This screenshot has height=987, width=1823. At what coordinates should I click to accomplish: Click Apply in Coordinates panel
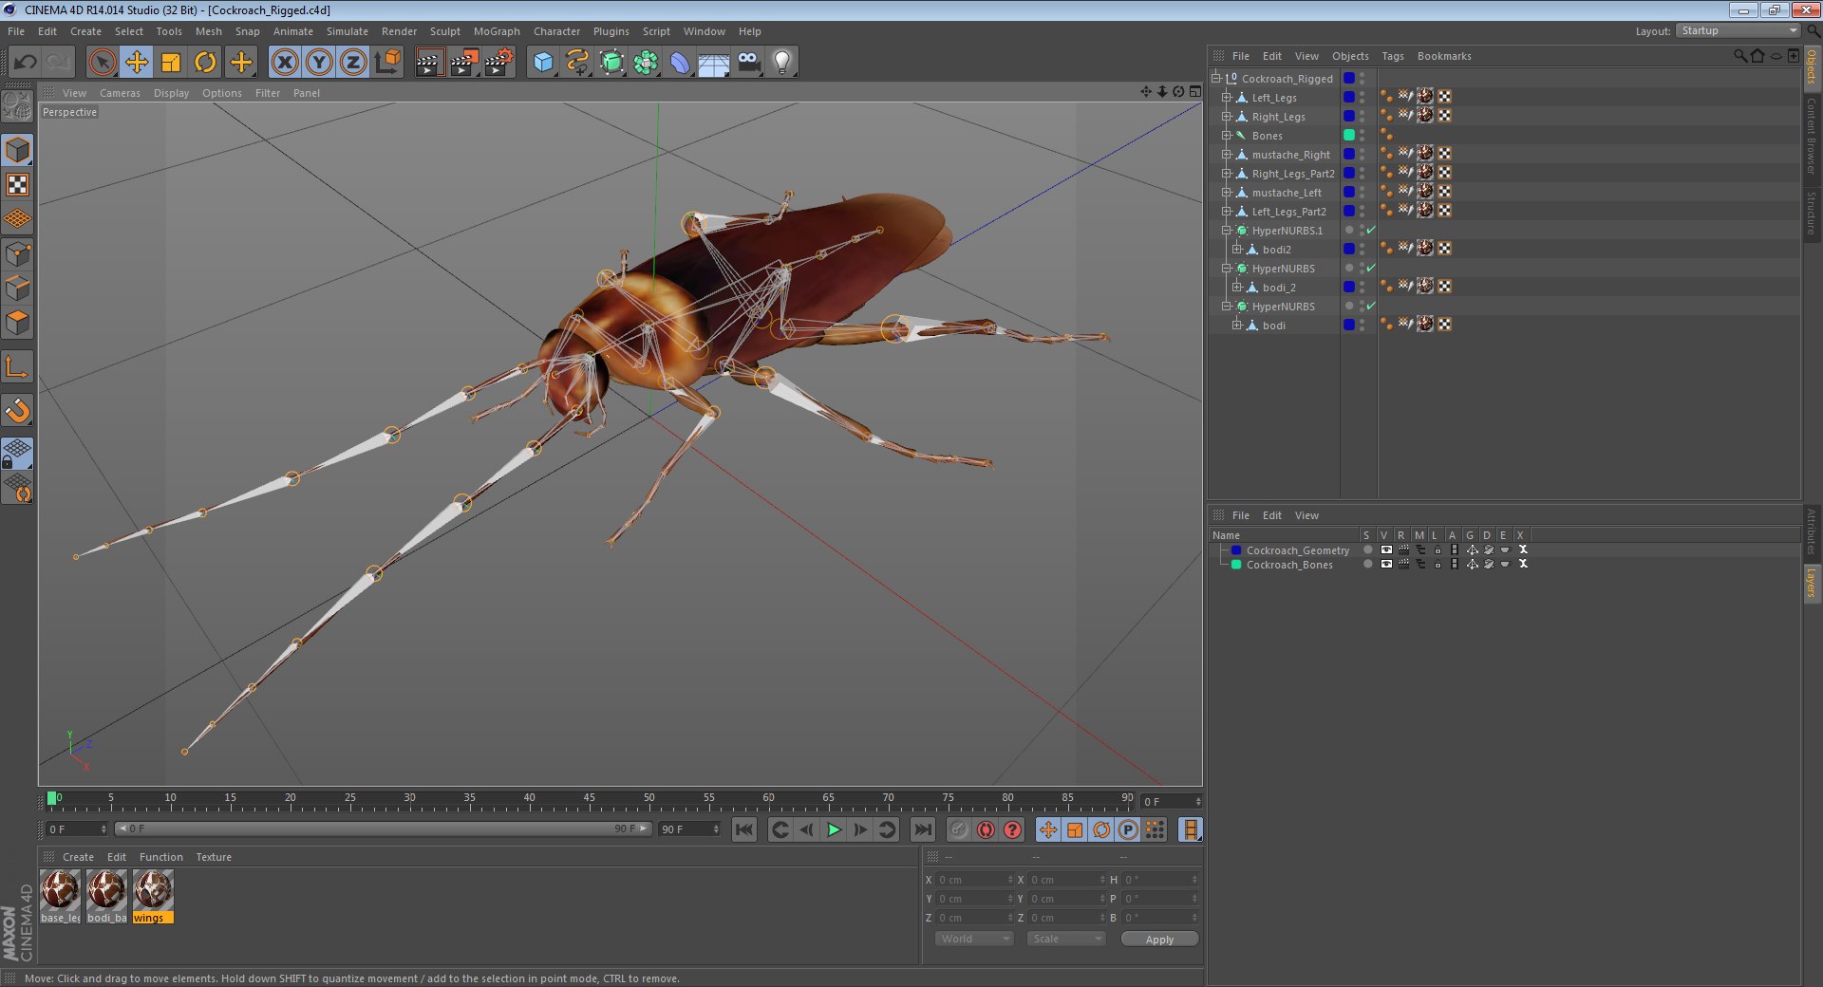click(1159, 939)
